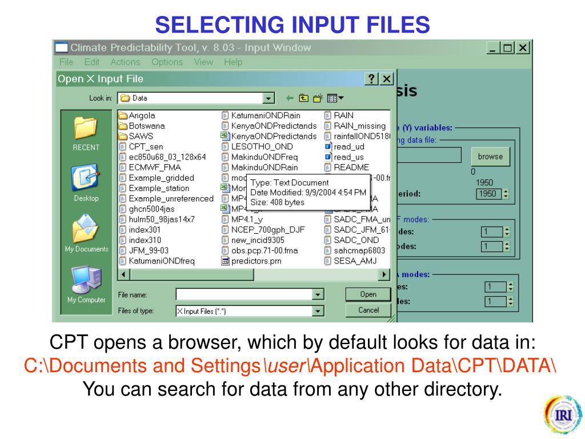Image resolution: width=585 pixels, height=439 pixels.
Task: Open the View menu
Action: pos(203,62)
